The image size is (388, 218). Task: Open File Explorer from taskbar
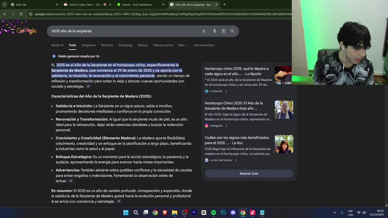[175, 213]
